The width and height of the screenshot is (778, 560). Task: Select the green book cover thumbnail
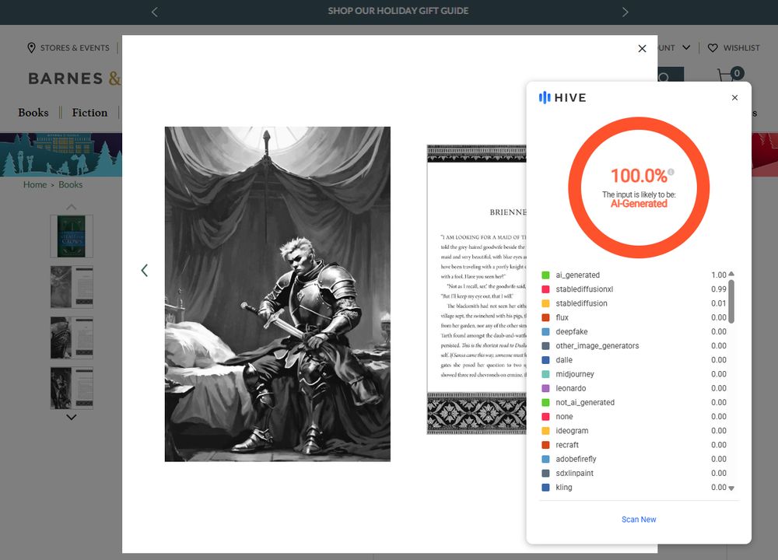click(72, 236)
